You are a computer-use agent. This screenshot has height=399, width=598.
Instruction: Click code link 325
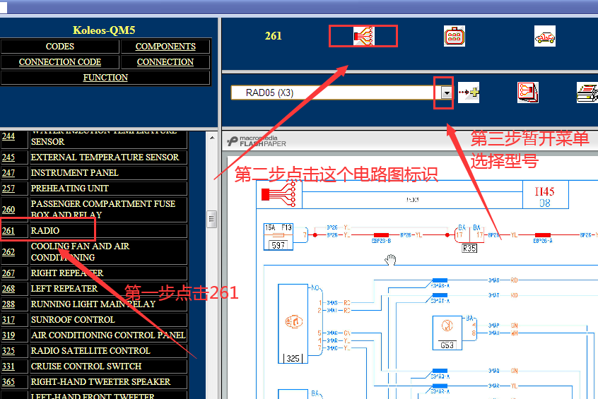(8, 351)
